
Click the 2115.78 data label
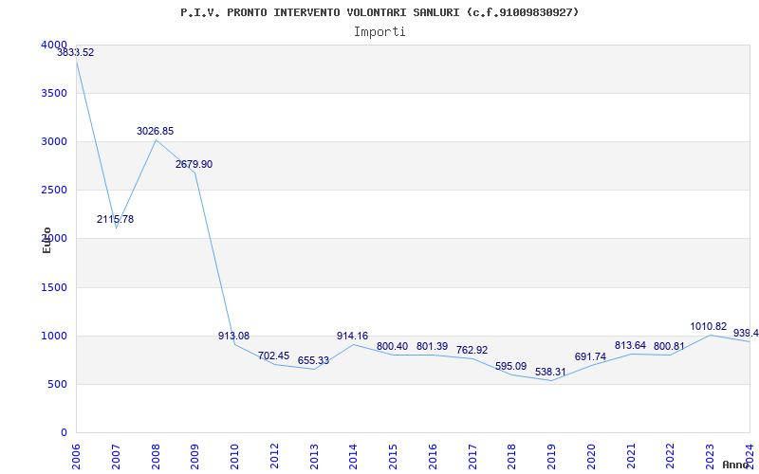(115, 220)
